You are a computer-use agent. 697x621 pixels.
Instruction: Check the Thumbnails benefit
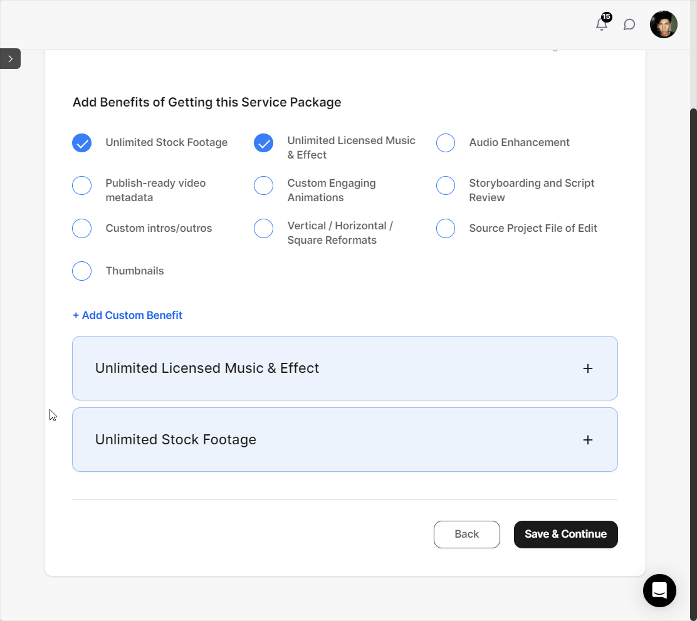pyautogui.click(x=81, y=271)
